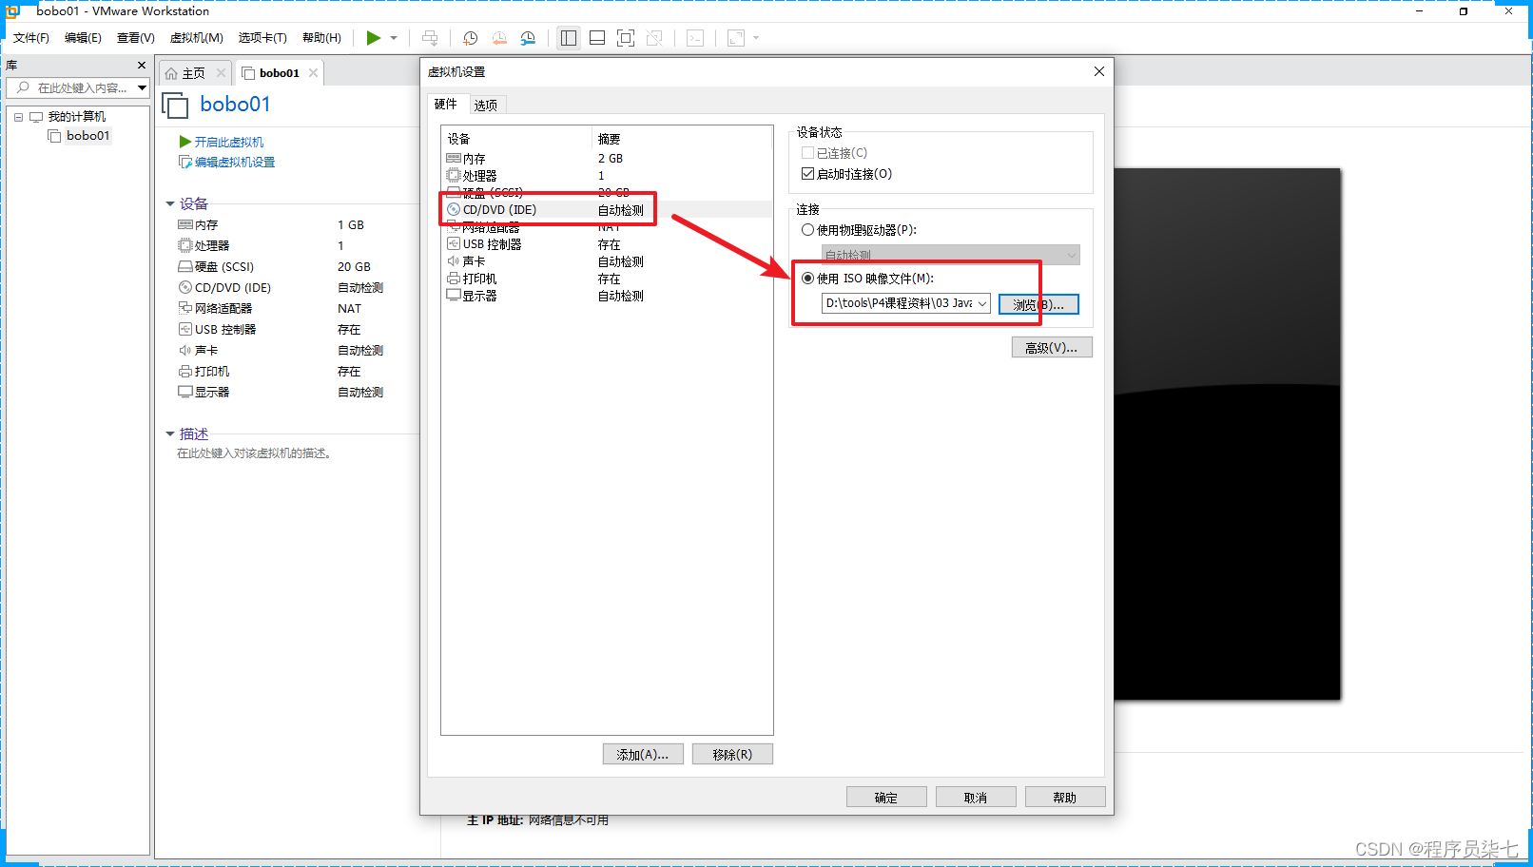Close the library panel with its X
This screenshot has width=1533, height=867.
tap(142, 66)
